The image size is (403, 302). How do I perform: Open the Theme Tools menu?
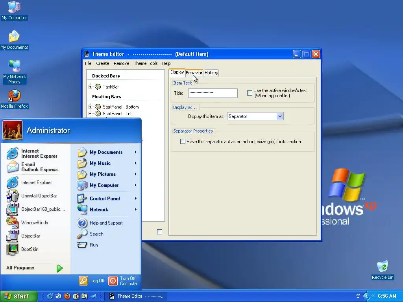tap(146, 63)
